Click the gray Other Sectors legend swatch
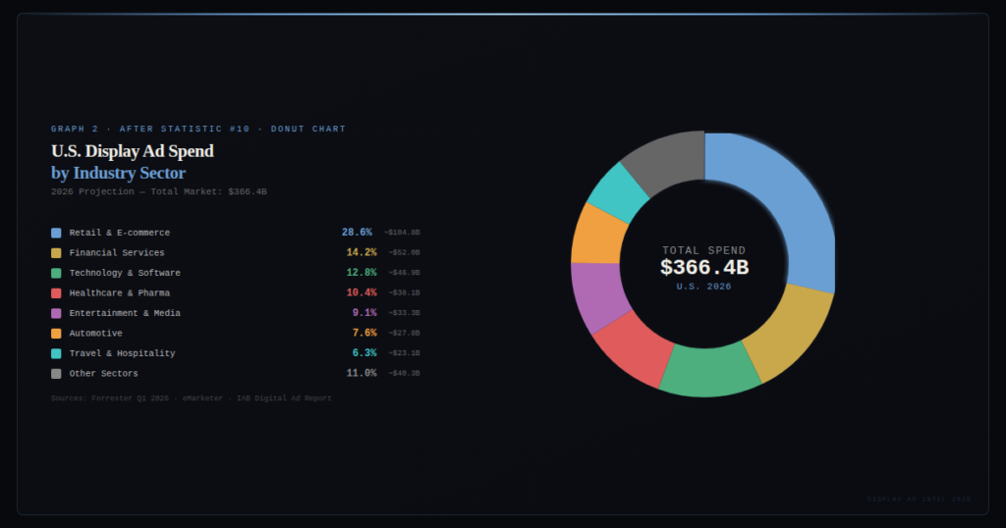Screen dimensions: 1006x528 point(56,374)
